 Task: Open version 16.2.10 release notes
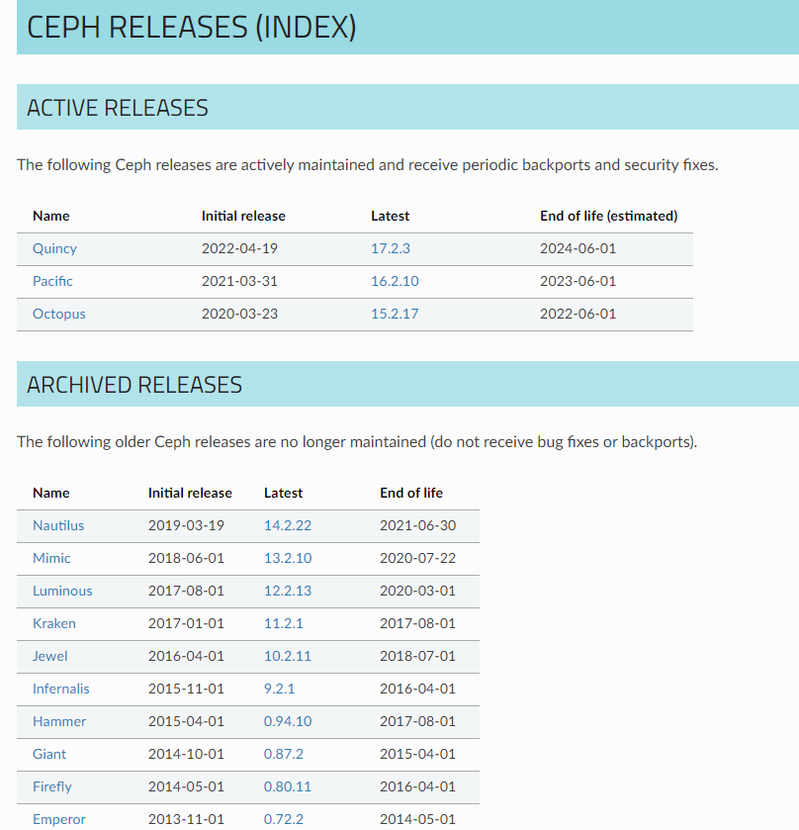click(x=395, y=281)
